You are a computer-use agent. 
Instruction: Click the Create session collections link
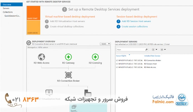[x=135, y=26]
